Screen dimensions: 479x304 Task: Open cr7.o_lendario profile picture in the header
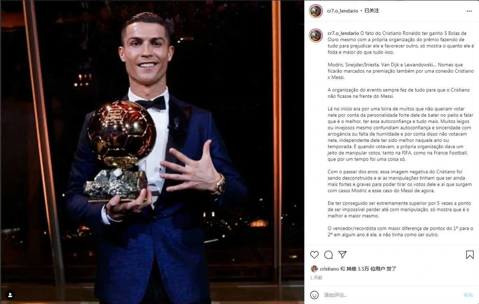pyautogui.click(x=316, y=11)
